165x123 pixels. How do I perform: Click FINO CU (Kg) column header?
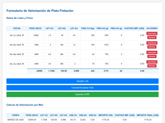[x=88, y=28]
